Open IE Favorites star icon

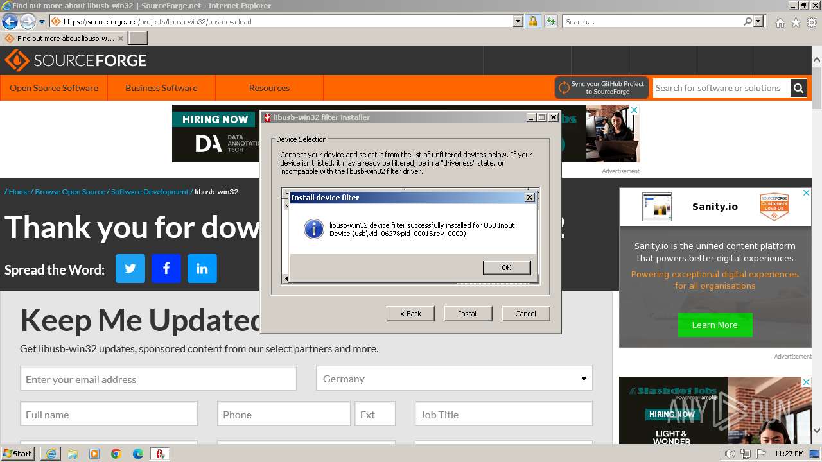pos(796,22)
